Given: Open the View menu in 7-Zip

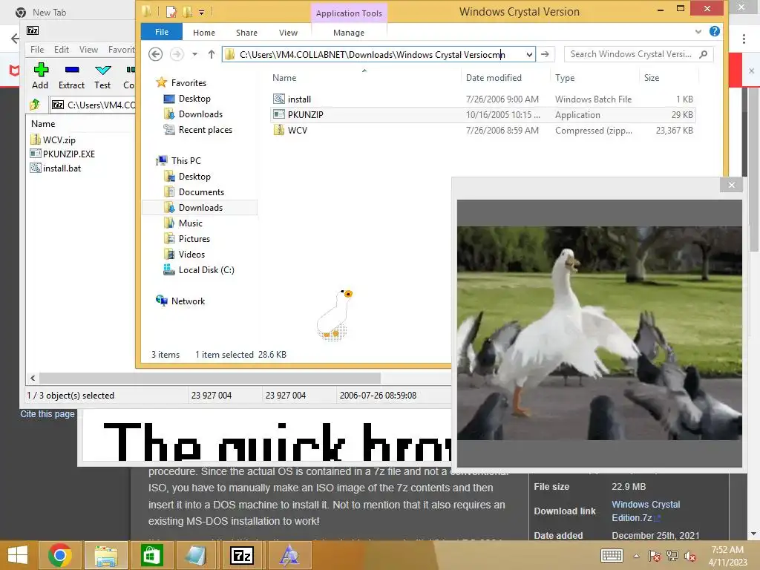Looking at the screenshot, I should click(89, 50).
